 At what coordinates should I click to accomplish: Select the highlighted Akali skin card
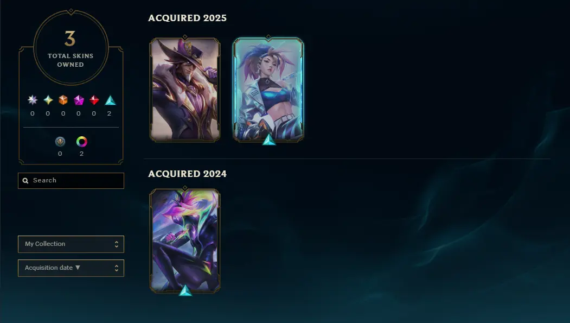[268, 88]
